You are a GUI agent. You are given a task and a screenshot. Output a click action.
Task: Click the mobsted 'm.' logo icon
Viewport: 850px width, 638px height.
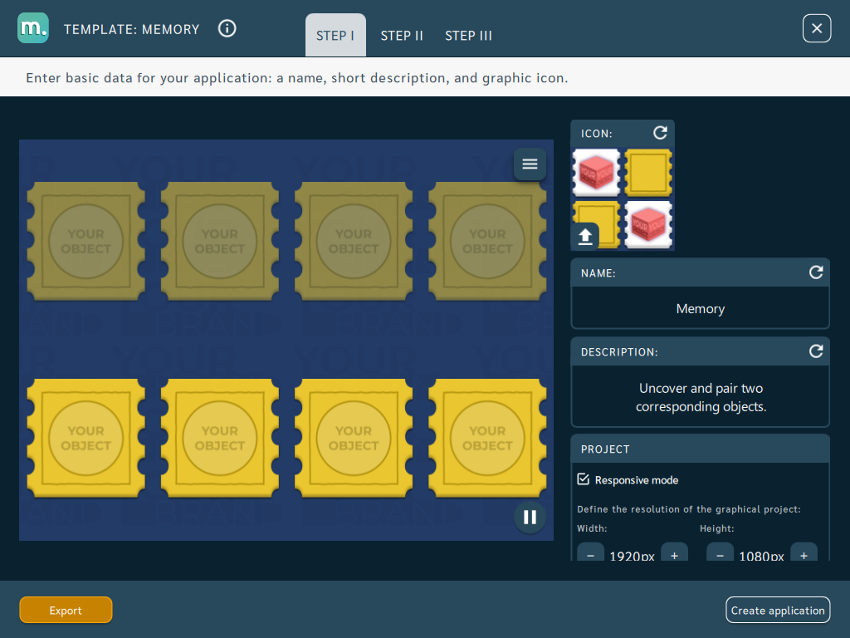point(33,28)
